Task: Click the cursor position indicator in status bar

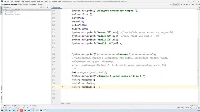Action: point(179,108)
